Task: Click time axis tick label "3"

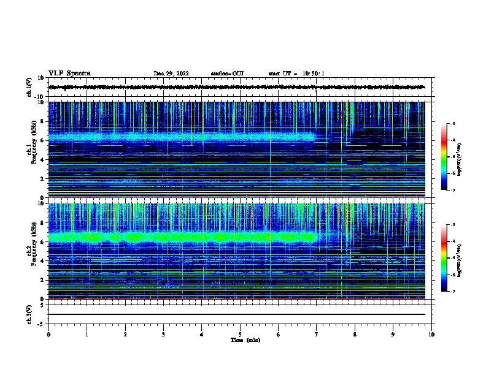Action: [163, 335]
